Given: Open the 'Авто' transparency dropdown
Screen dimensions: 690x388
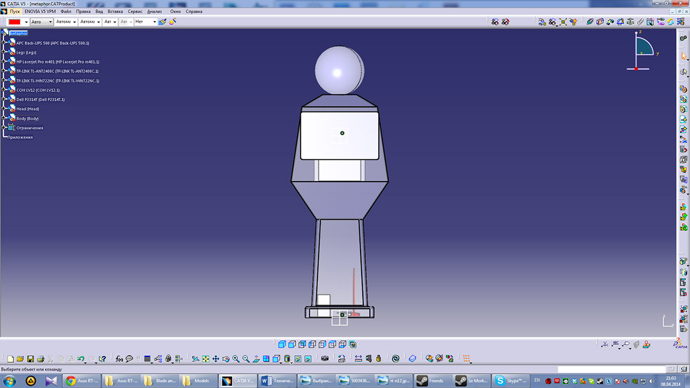Looking at the screenshot, I should pyautogui.click(x=50, y=22).
